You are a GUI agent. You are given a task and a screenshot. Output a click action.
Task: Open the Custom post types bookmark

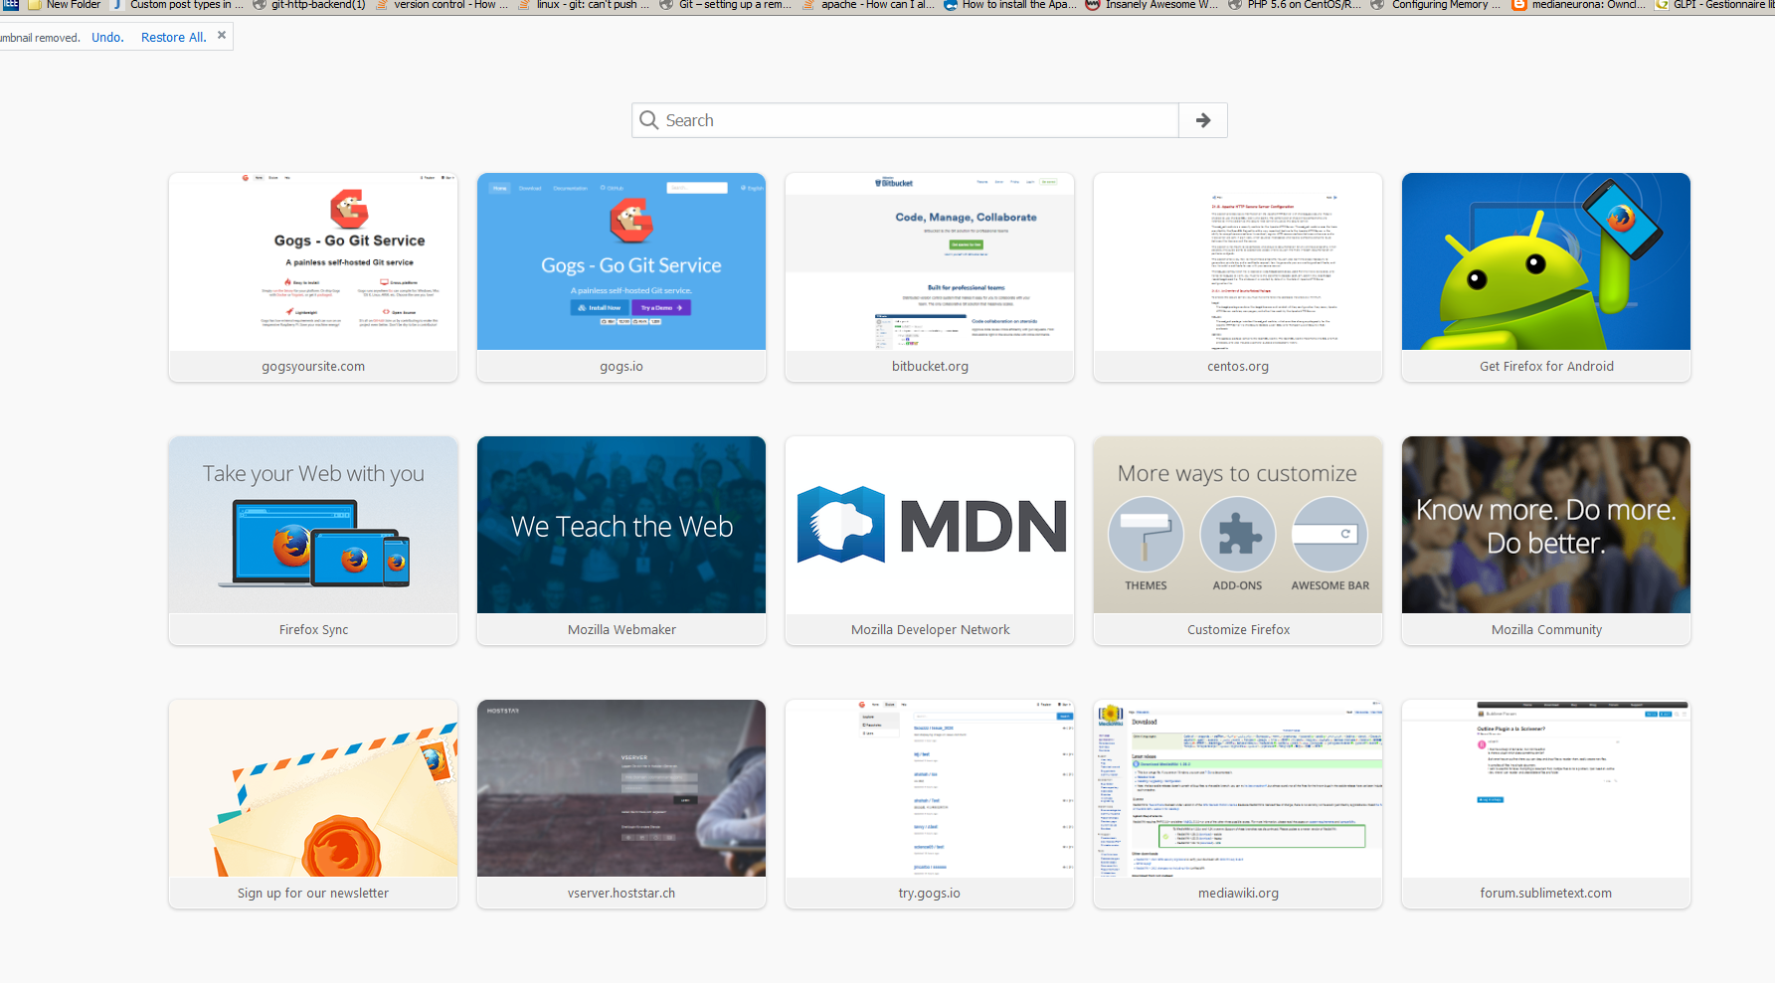coord(177,5)
